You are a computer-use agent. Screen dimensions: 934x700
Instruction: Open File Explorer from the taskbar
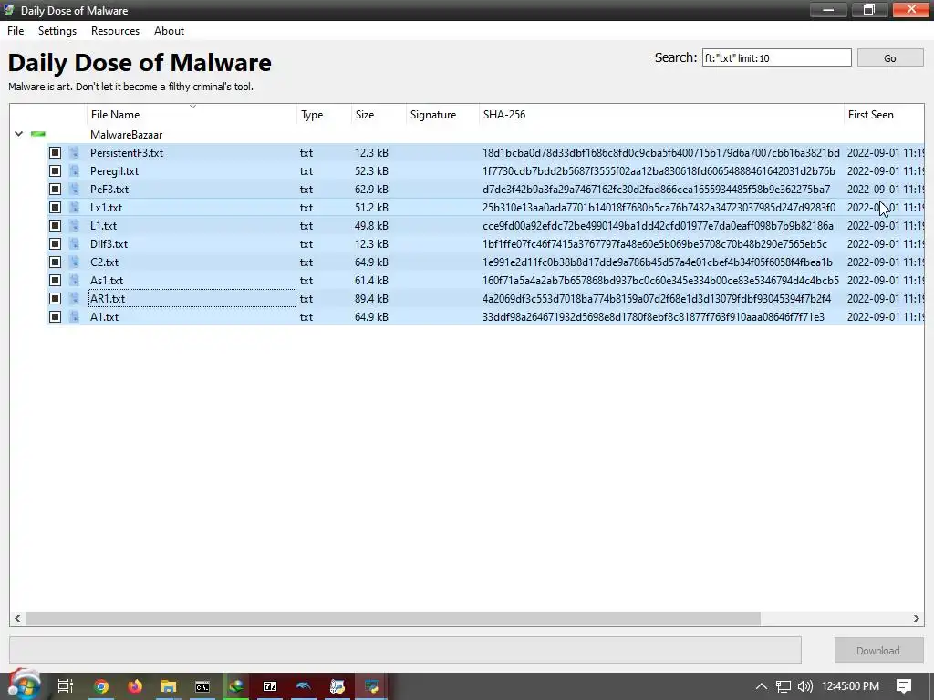[x=169, y=686]
